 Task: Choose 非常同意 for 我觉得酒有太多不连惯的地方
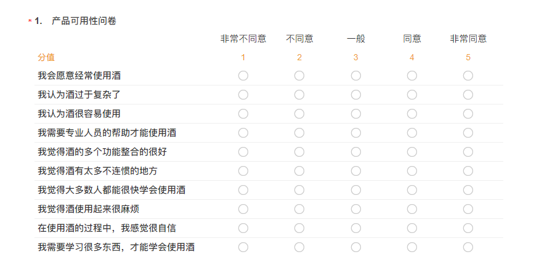pos(468,171)
